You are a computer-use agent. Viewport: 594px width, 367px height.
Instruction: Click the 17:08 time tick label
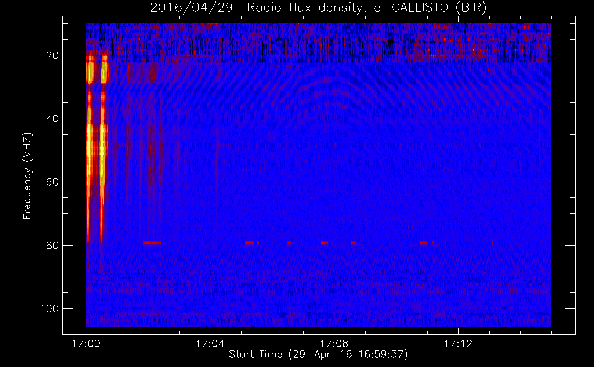point(334,344)
